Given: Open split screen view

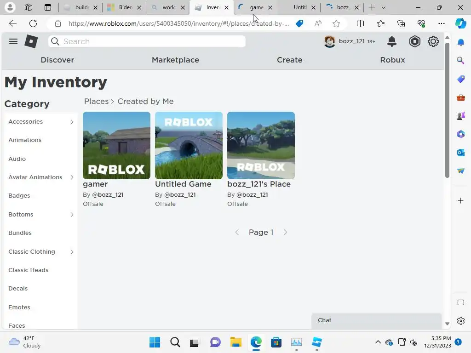Looking at the screenshot, I should coord(360,23).
